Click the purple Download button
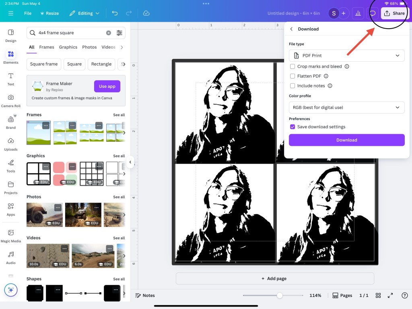This screenshot has height=309, width=412. pyautogui.click(x=346, y=140)
